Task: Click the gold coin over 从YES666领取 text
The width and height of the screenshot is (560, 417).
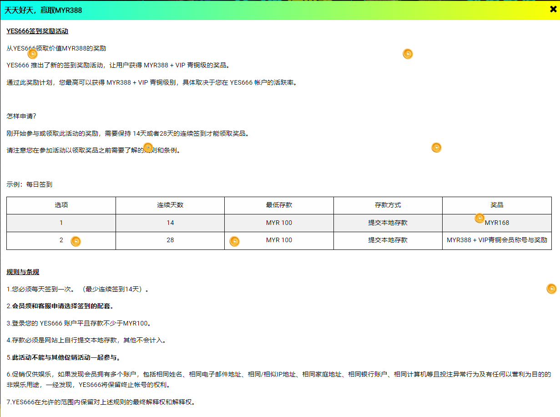Action: point(32,54)
